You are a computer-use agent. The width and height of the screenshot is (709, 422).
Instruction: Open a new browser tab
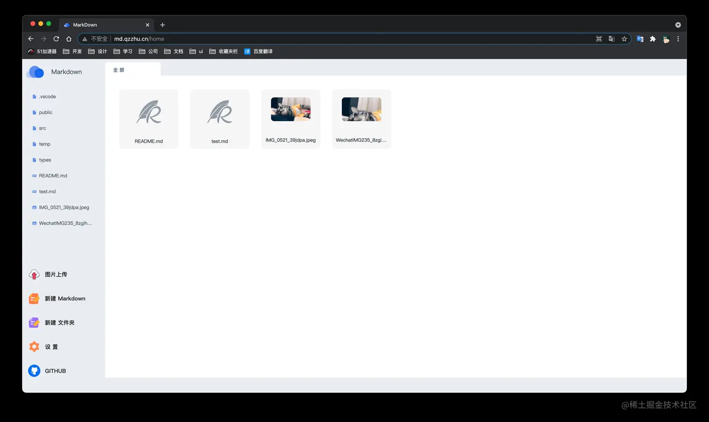pyautogui.click(x=163, y=25)
